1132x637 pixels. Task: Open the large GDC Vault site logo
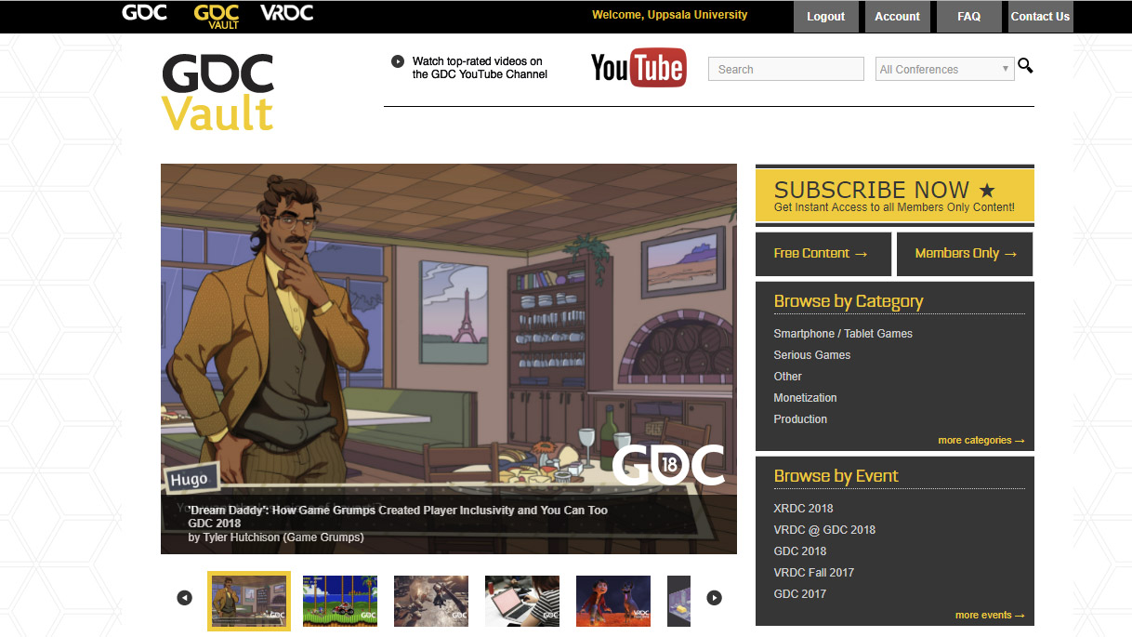(218, 92)
